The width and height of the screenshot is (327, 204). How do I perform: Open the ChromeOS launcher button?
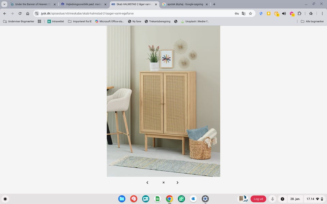5,199
